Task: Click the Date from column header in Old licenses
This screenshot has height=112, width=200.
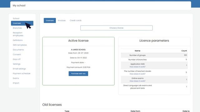Action: pyautogui.click(x=135, y=111)
